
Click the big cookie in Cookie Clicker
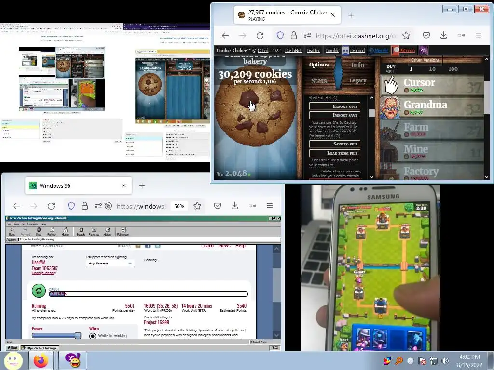click(x=255, y=107)
